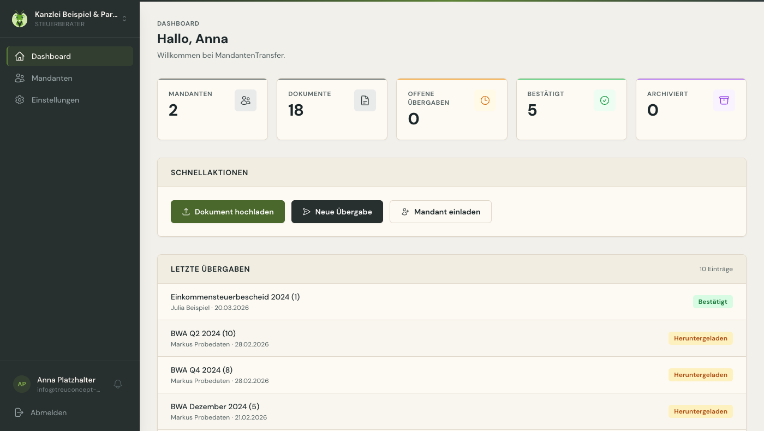
Task: Open Einkommensteuerbescheid 2024 (1) entry
Action: [x=452, y=302]
